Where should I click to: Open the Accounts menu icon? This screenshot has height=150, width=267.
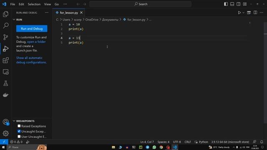5,122
